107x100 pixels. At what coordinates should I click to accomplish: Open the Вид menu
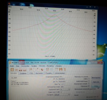pos(18,66)
